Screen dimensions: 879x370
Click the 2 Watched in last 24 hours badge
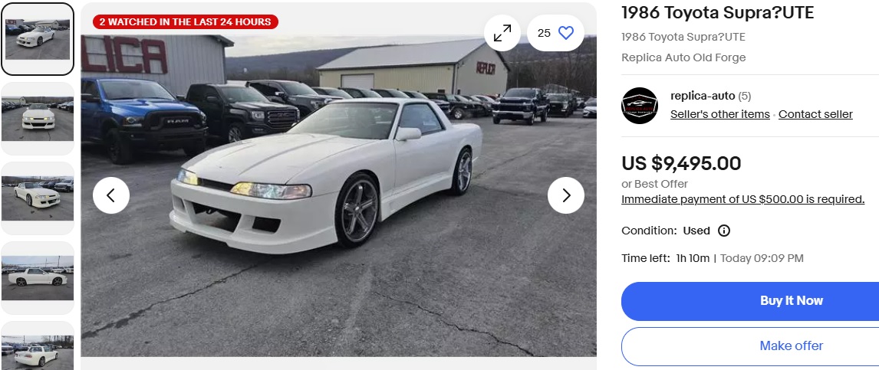[x=186, y=21]
